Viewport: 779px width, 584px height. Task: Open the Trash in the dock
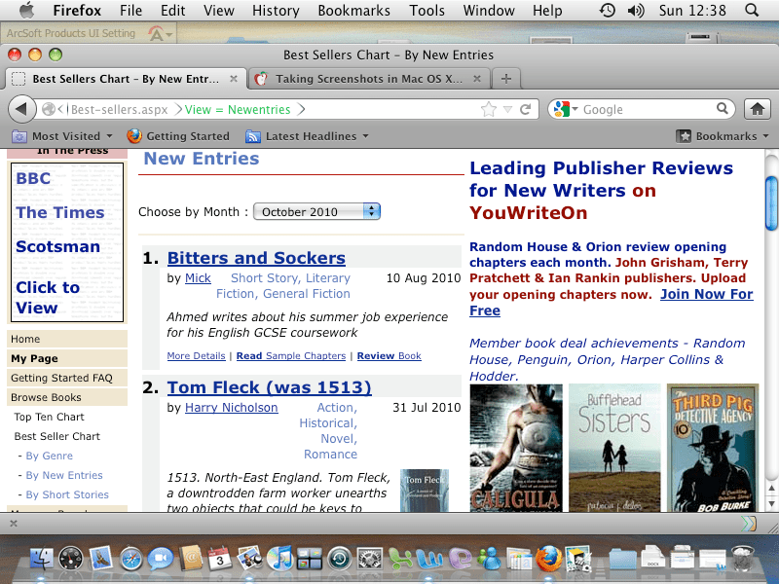coord(743,558)
